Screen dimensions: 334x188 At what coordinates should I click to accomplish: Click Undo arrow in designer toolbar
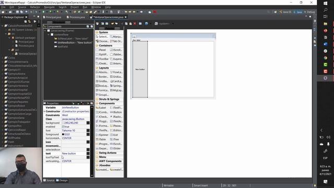[113, 23]
